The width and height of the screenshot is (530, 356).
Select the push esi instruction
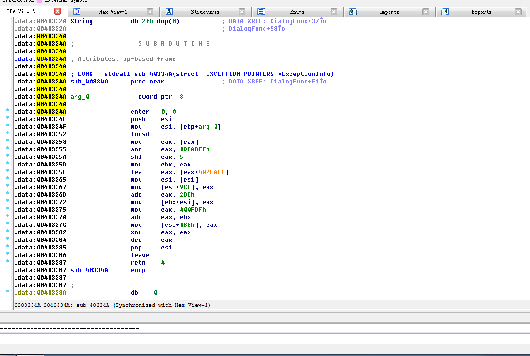point(151,119)
